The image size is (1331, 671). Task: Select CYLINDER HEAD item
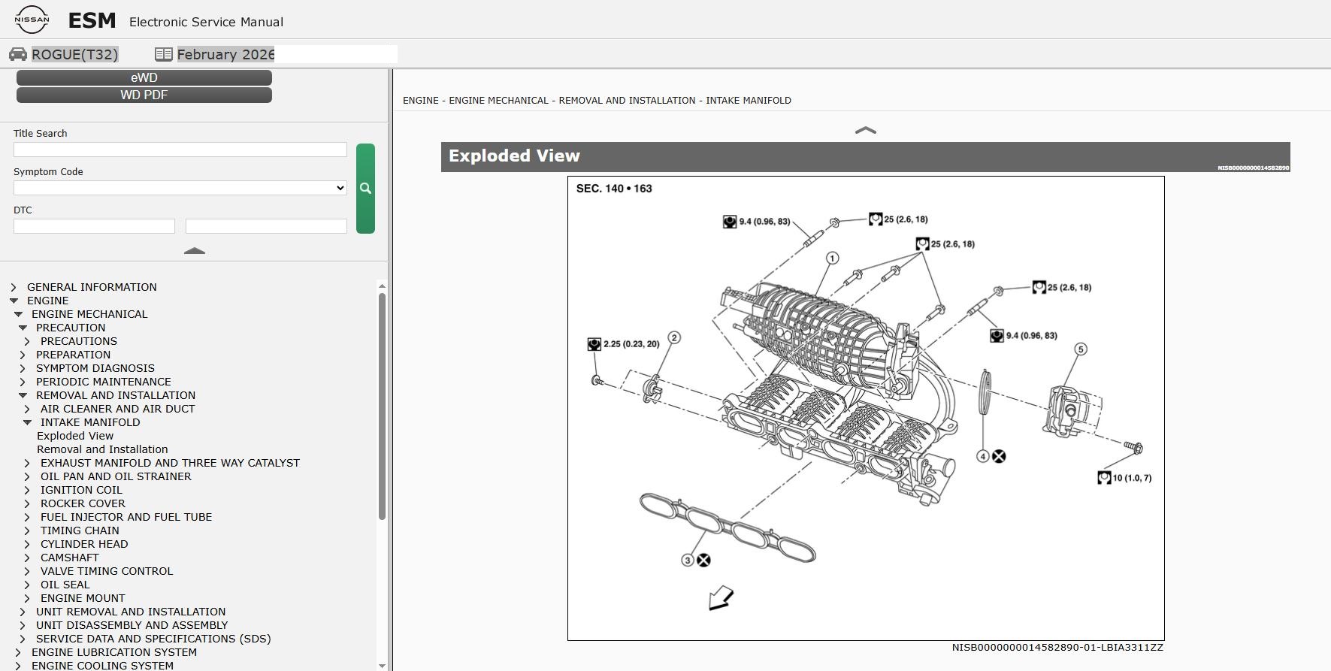tap(84, 544)
